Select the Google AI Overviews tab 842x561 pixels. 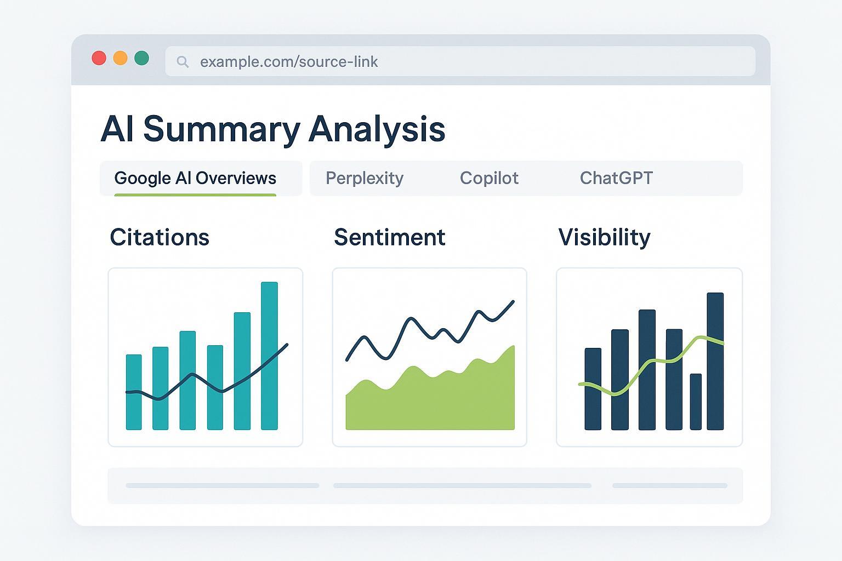coord(195,178)
